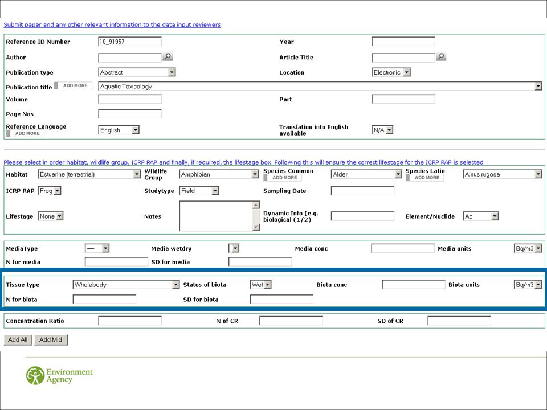Click the Article Title input field
This screenshot has width=547, height=410.
pyautogui.click(x=403, y=58)
